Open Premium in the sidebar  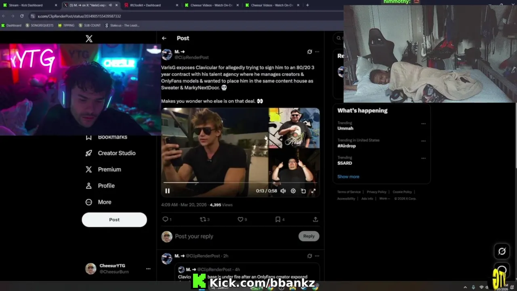point(103,169)
